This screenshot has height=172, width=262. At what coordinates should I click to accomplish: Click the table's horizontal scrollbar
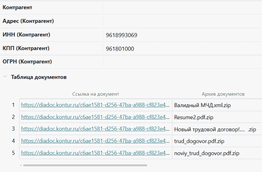(x=85, y=165)
